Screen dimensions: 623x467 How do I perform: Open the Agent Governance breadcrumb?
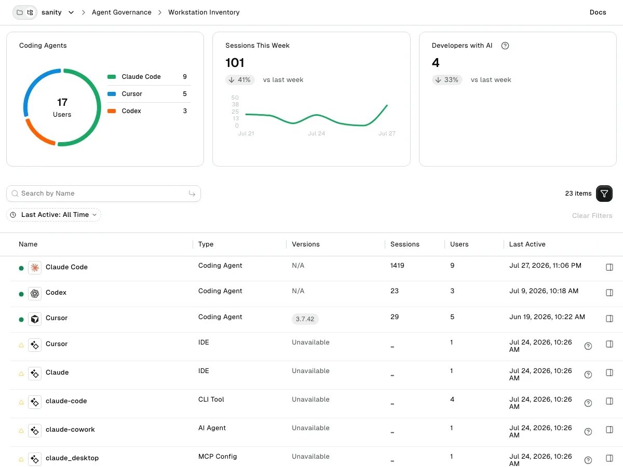[x=121, y=12]
